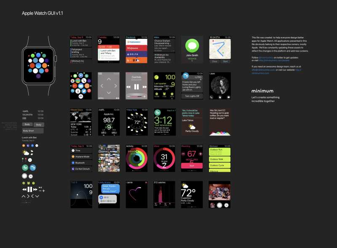The height and width of the screenshot is (248, 337).
Task: Click the white shutter circle in the left assets
Action: 24,176
